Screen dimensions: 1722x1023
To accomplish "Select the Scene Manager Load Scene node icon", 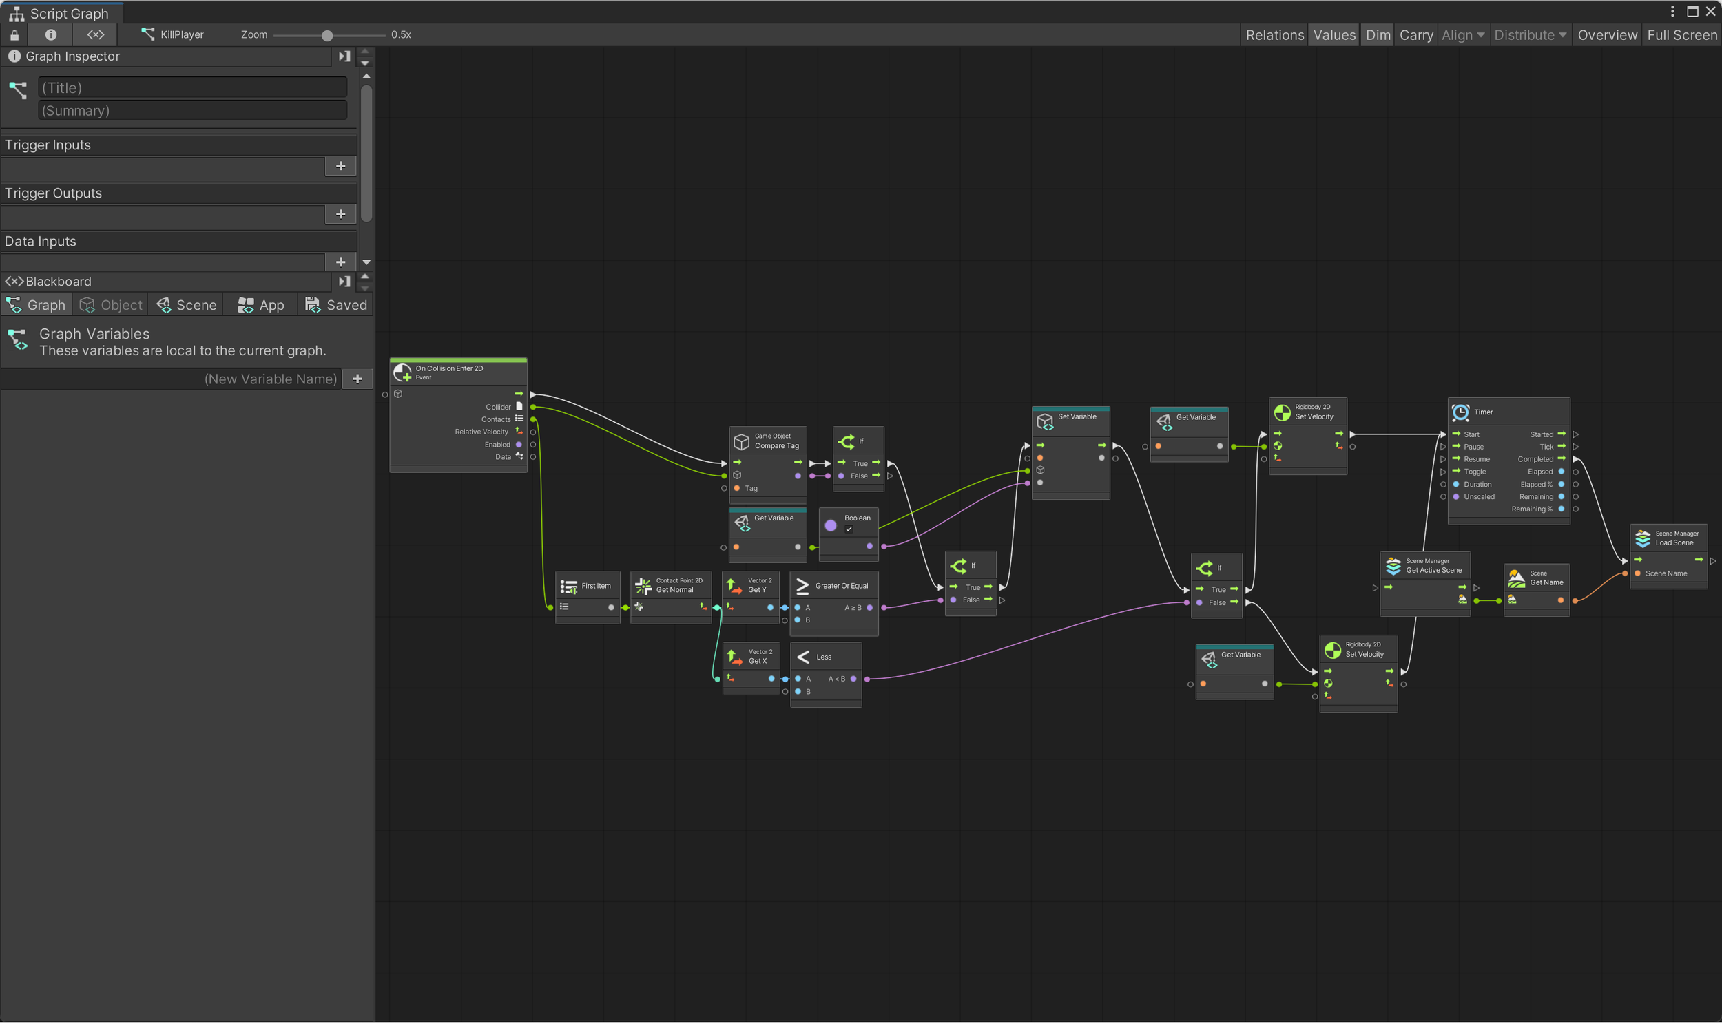I will click(1643, 538).
